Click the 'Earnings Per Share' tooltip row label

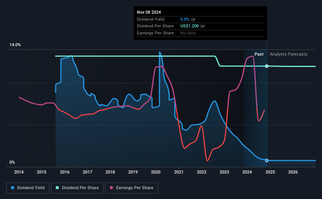(155, 33)
